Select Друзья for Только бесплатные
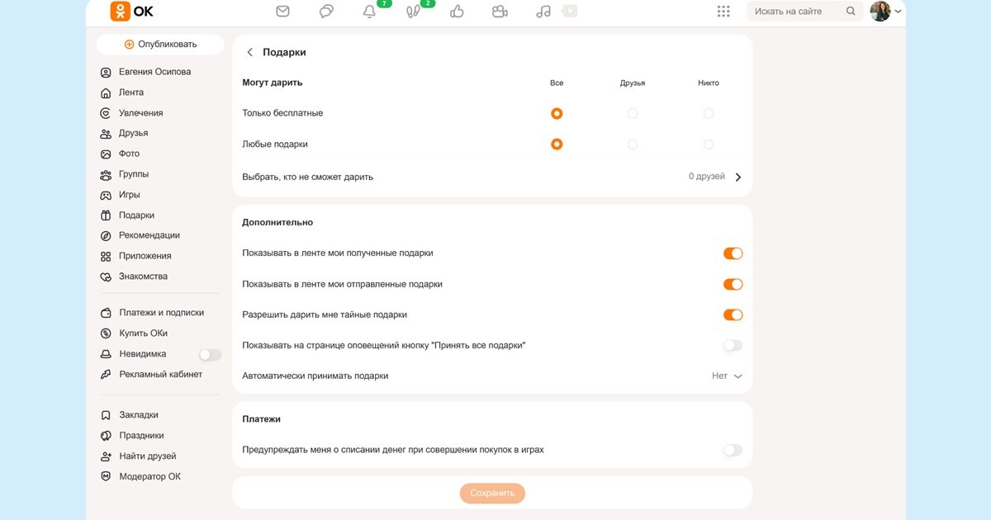This screenshot has width=991, height=520. (633, 113)
